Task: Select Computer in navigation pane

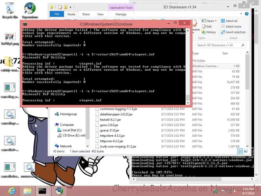Action: coord(64,125)
